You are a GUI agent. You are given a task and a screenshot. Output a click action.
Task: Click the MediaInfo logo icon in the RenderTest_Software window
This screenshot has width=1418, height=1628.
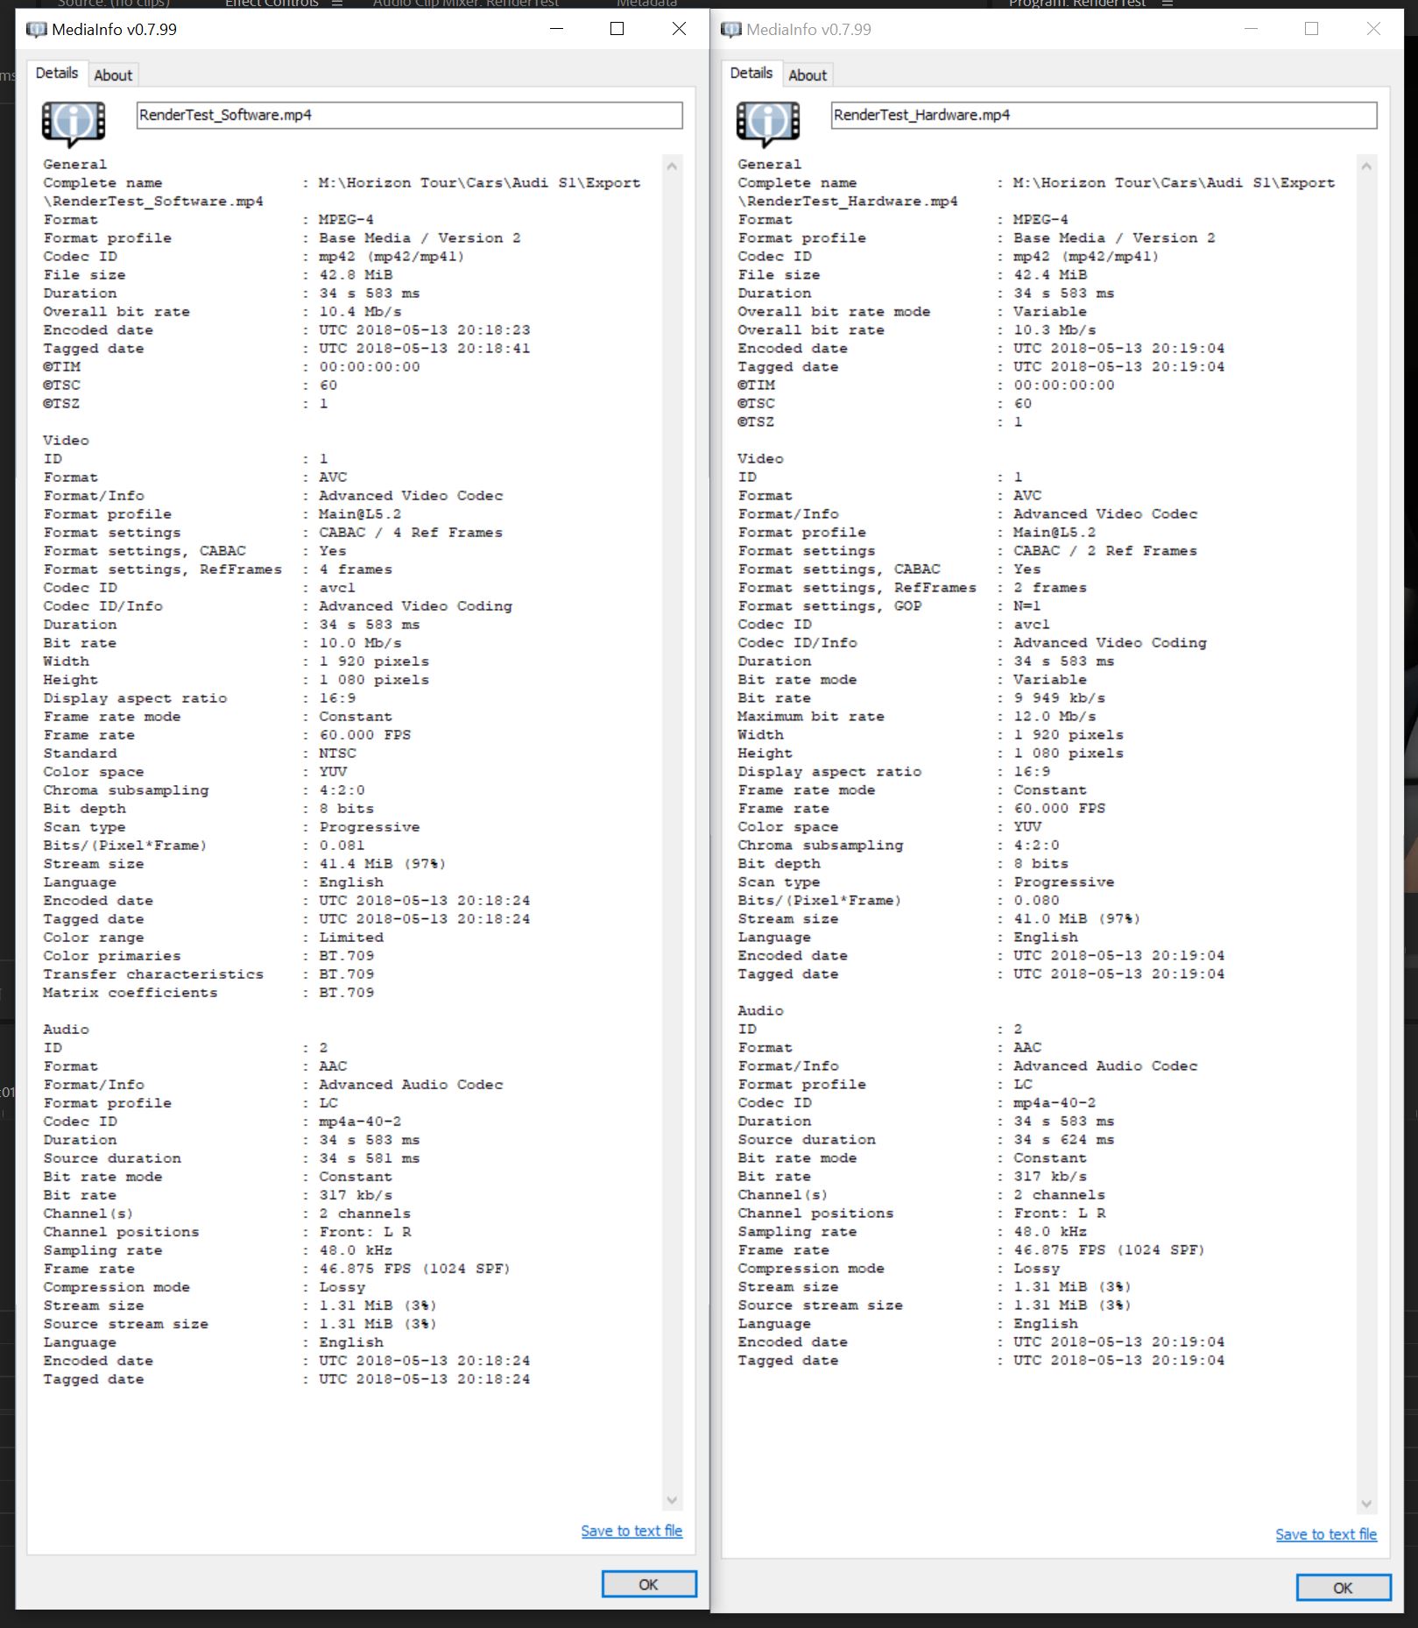tap(74, 123)
